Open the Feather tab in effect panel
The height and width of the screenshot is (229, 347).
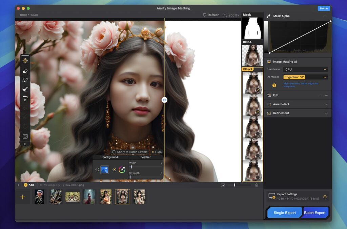click(145, 157)
